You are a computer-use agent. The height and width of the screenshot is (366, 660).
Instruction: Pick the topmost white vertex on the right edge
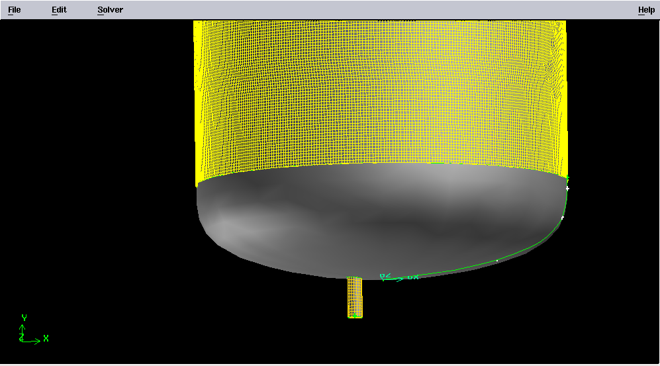click(x=567, y=189)
